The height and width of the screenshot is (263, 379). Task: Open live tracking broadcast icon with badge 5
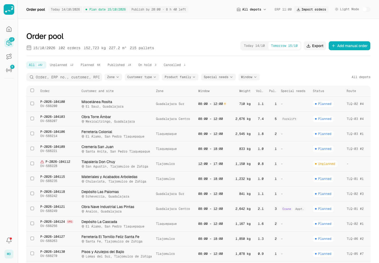point(9,70)
